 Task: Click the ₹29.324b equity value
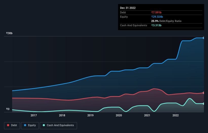pos(157,17)
